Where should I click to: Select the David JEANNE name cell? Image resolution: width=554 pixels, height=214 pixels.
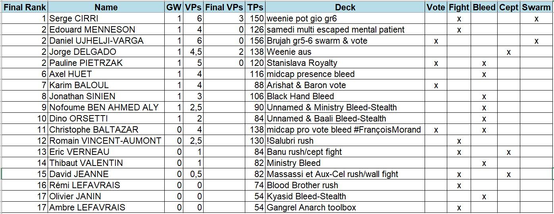[x=79, y=174]
